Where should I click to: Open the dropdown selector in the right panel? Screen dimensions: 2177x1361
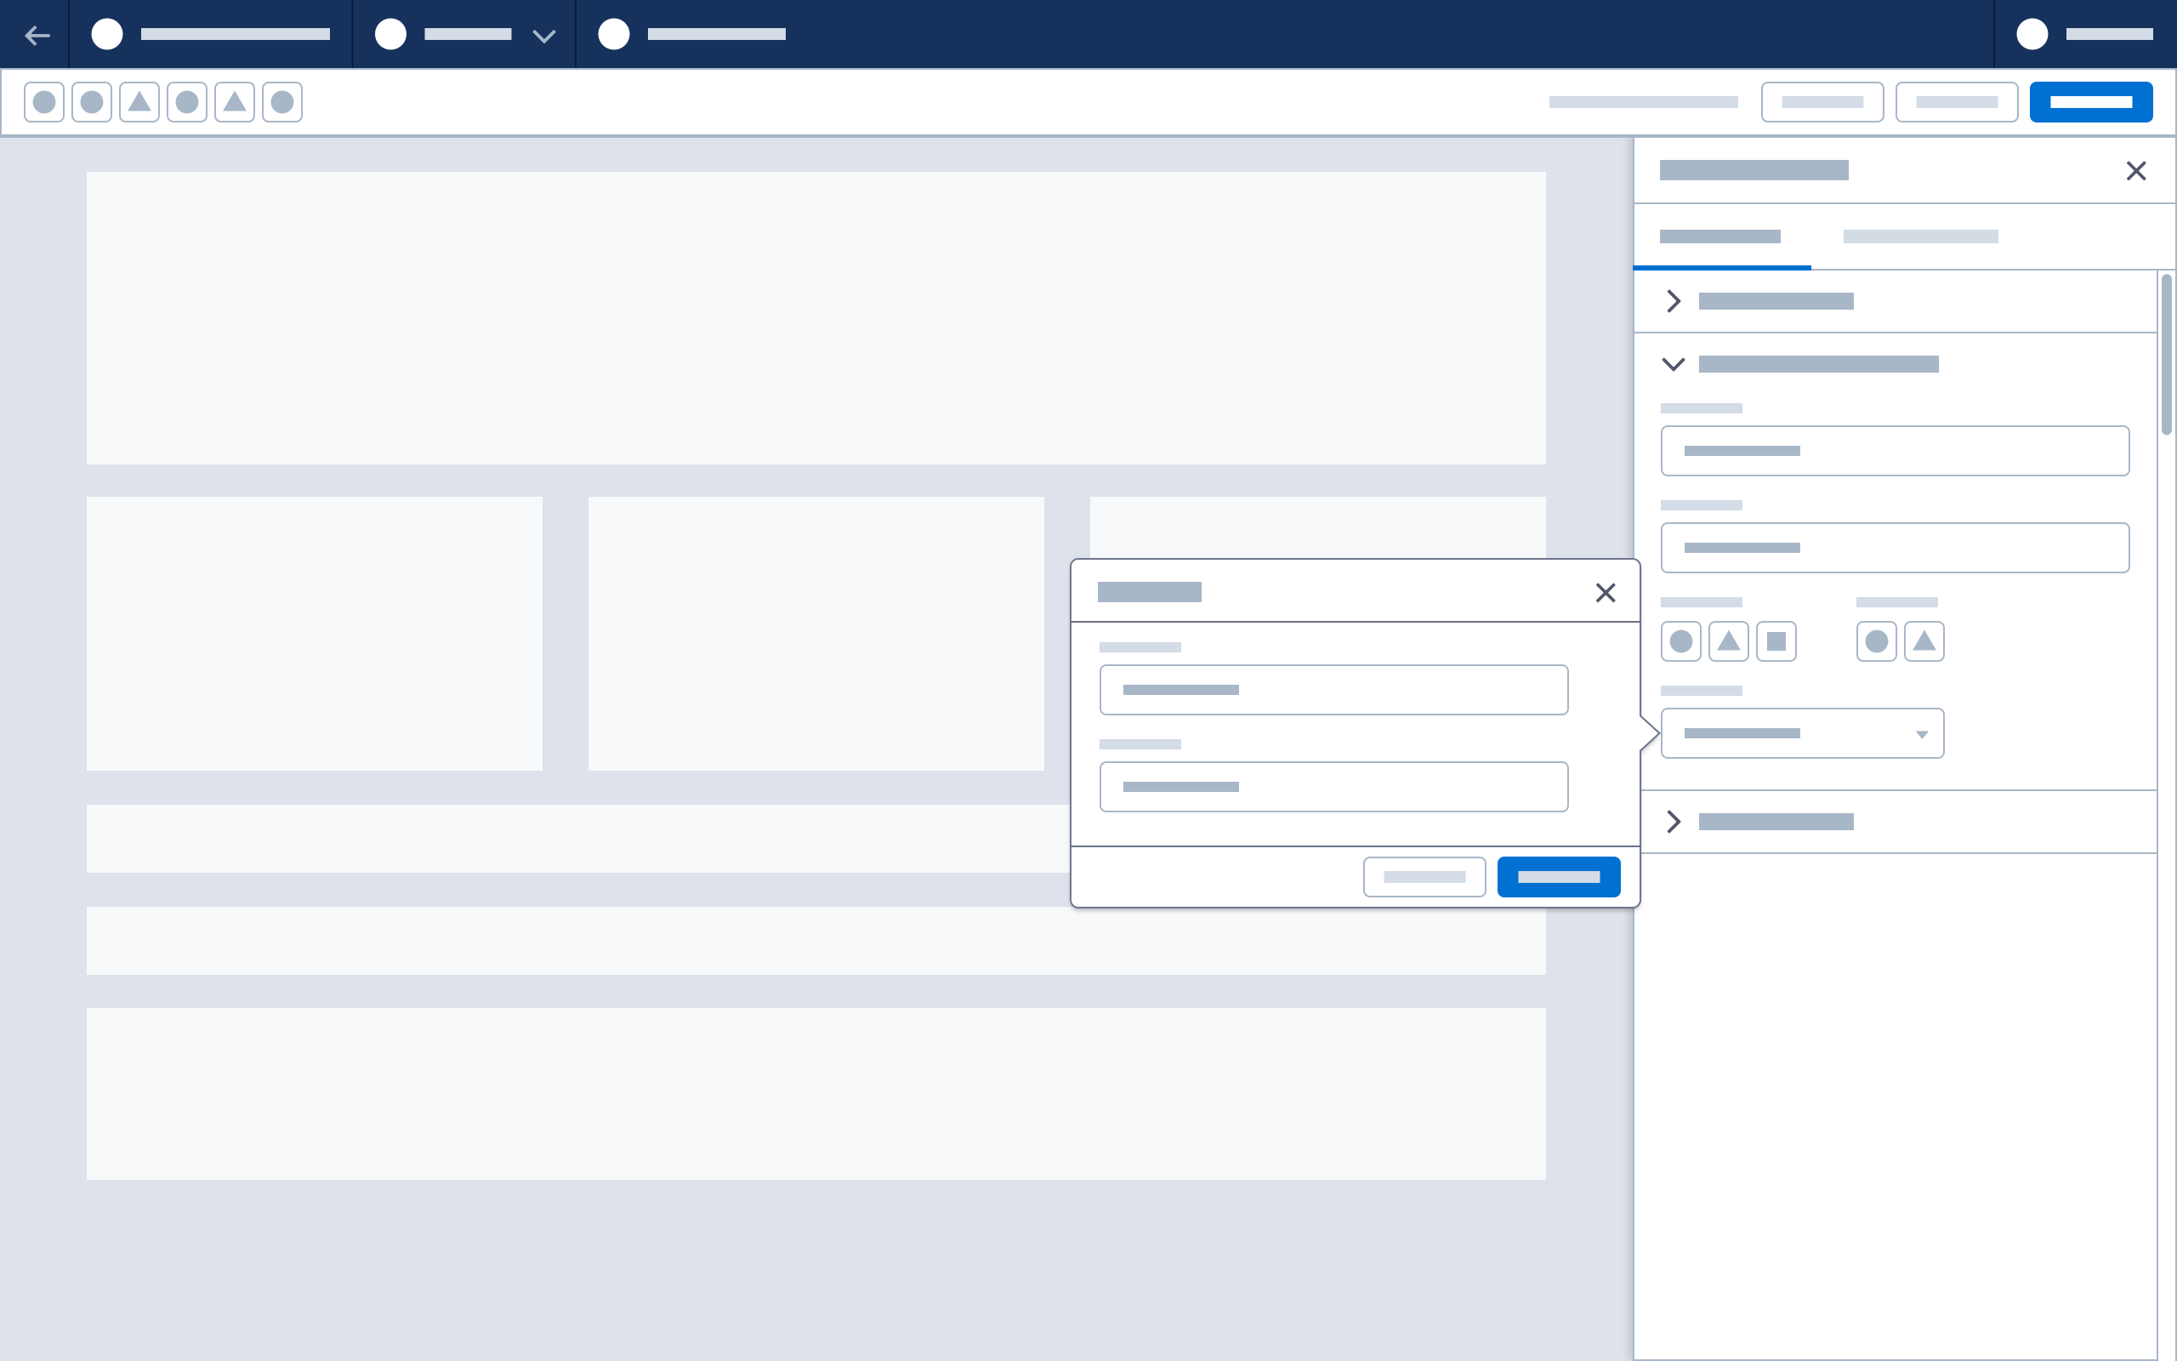[x=1801, y=732]
